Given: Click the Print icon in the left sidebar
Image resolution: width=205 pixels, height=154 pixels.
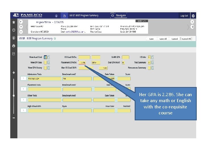Looking at the screenshot, I should pyautogui.click(x=14, y=46).
